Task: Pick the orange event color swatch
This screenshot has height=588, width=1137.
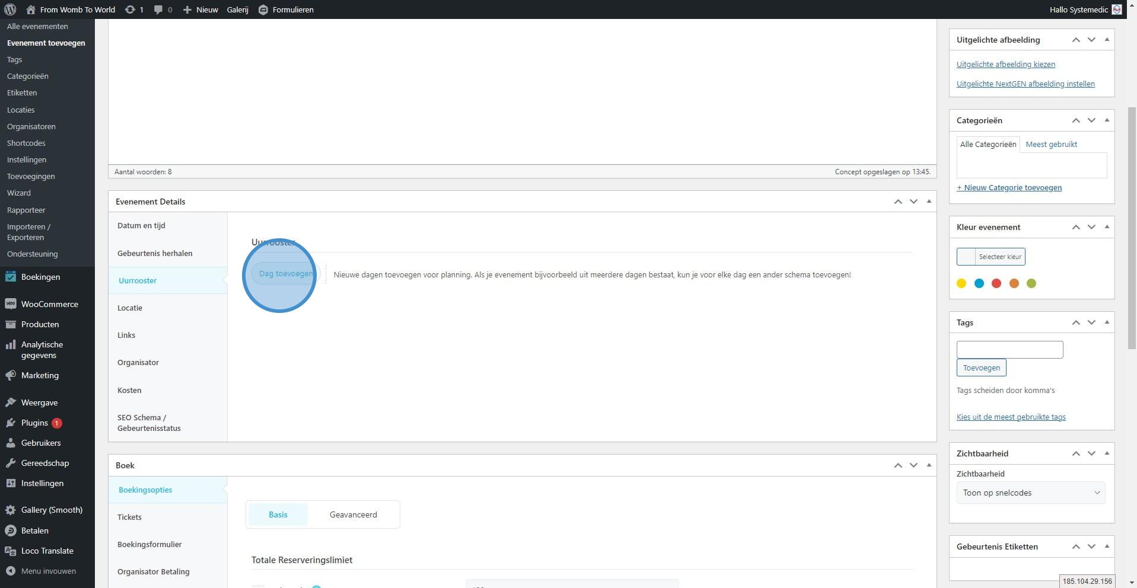Action: click(1014, 283)
